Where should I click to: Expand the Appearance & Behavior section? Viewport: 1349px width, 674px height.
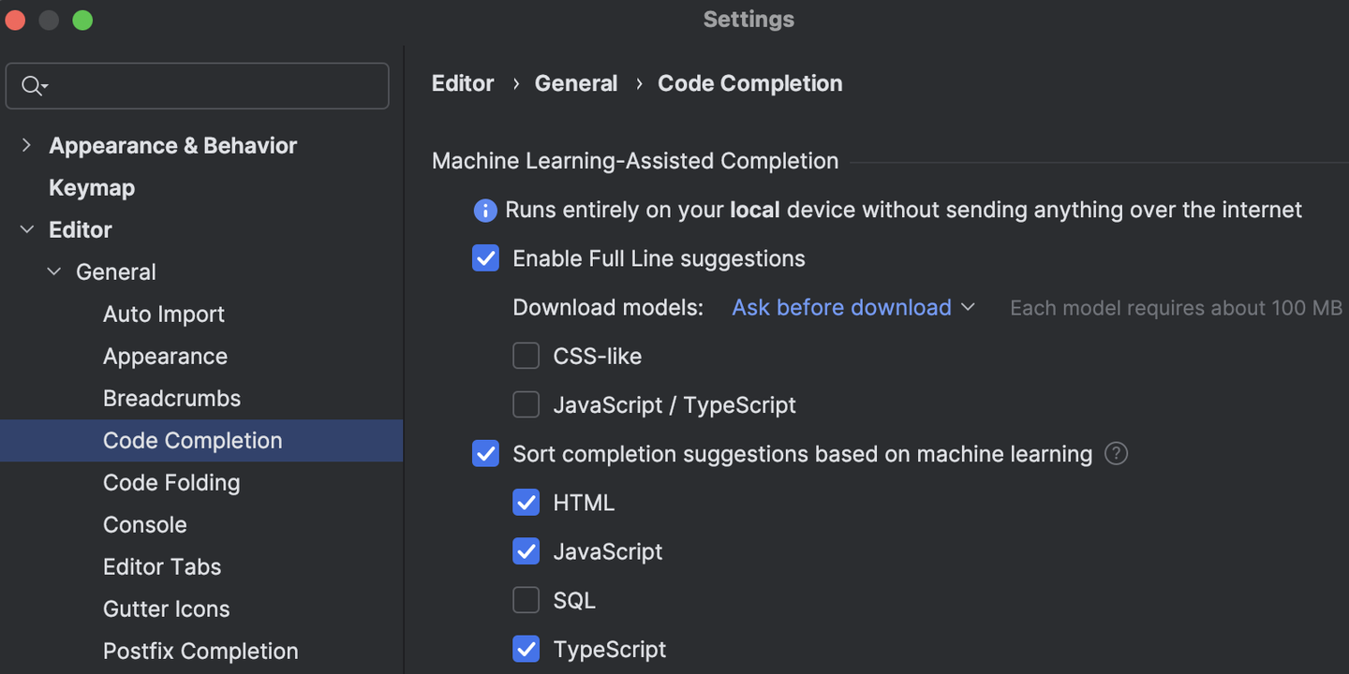(x=26, y=145)
